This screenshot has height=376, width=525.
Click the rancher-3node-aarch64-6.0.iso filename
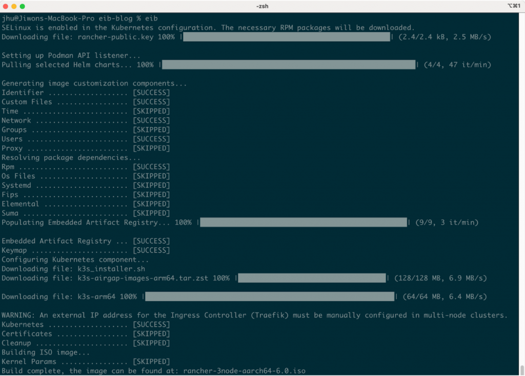point(244,370)
